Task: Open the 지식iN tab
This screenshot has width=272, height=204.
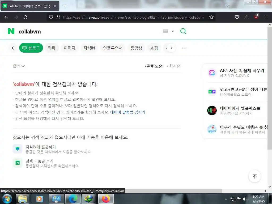Action: (89, 48)
